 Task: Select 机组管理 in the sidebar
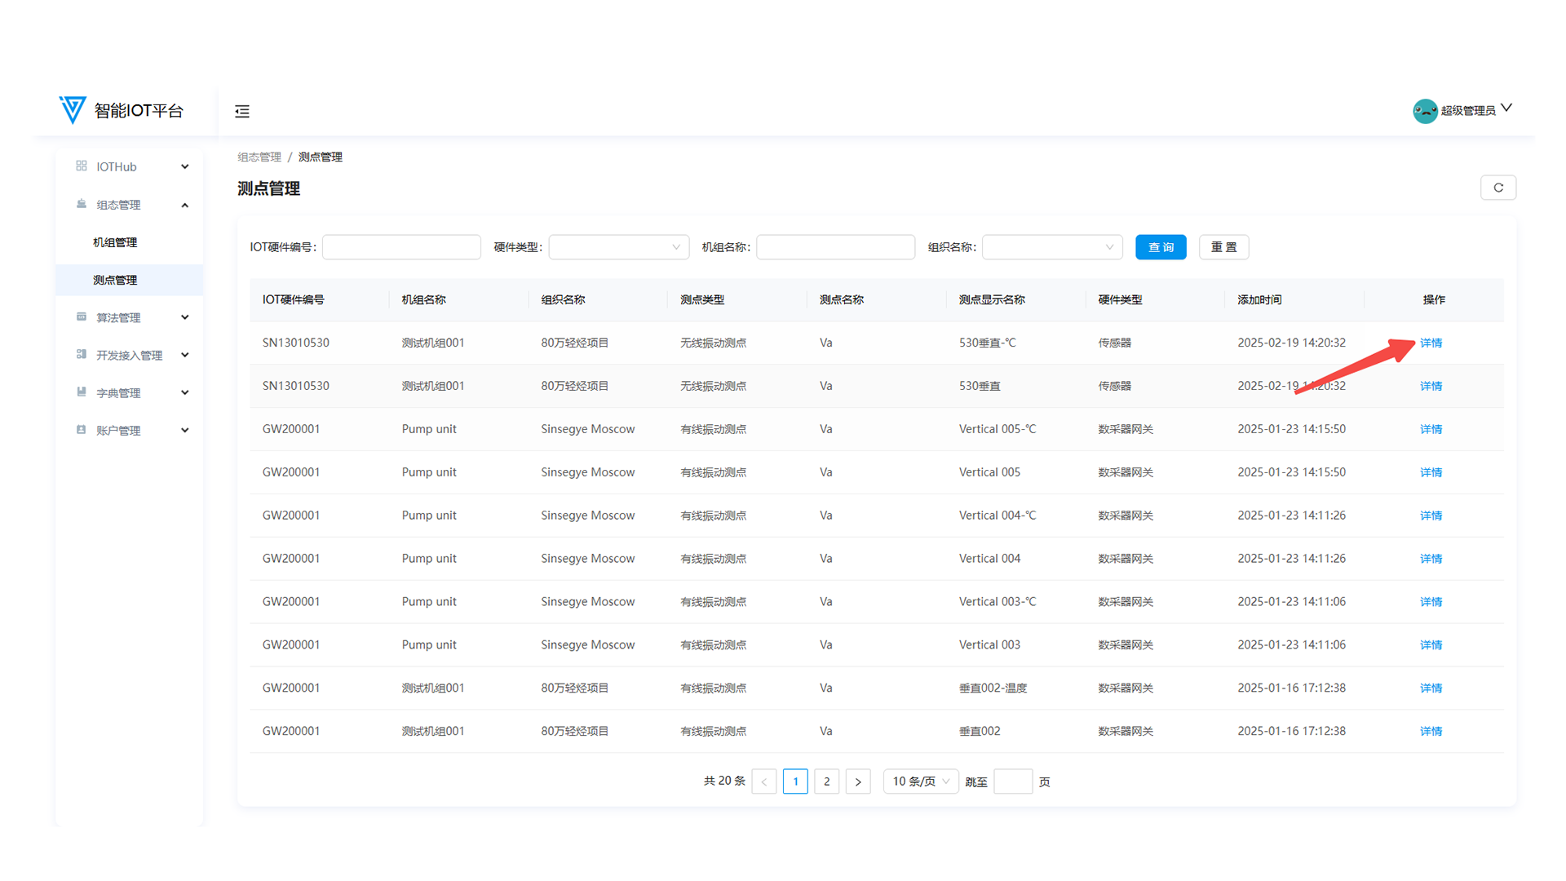click(x=115, y=242)
